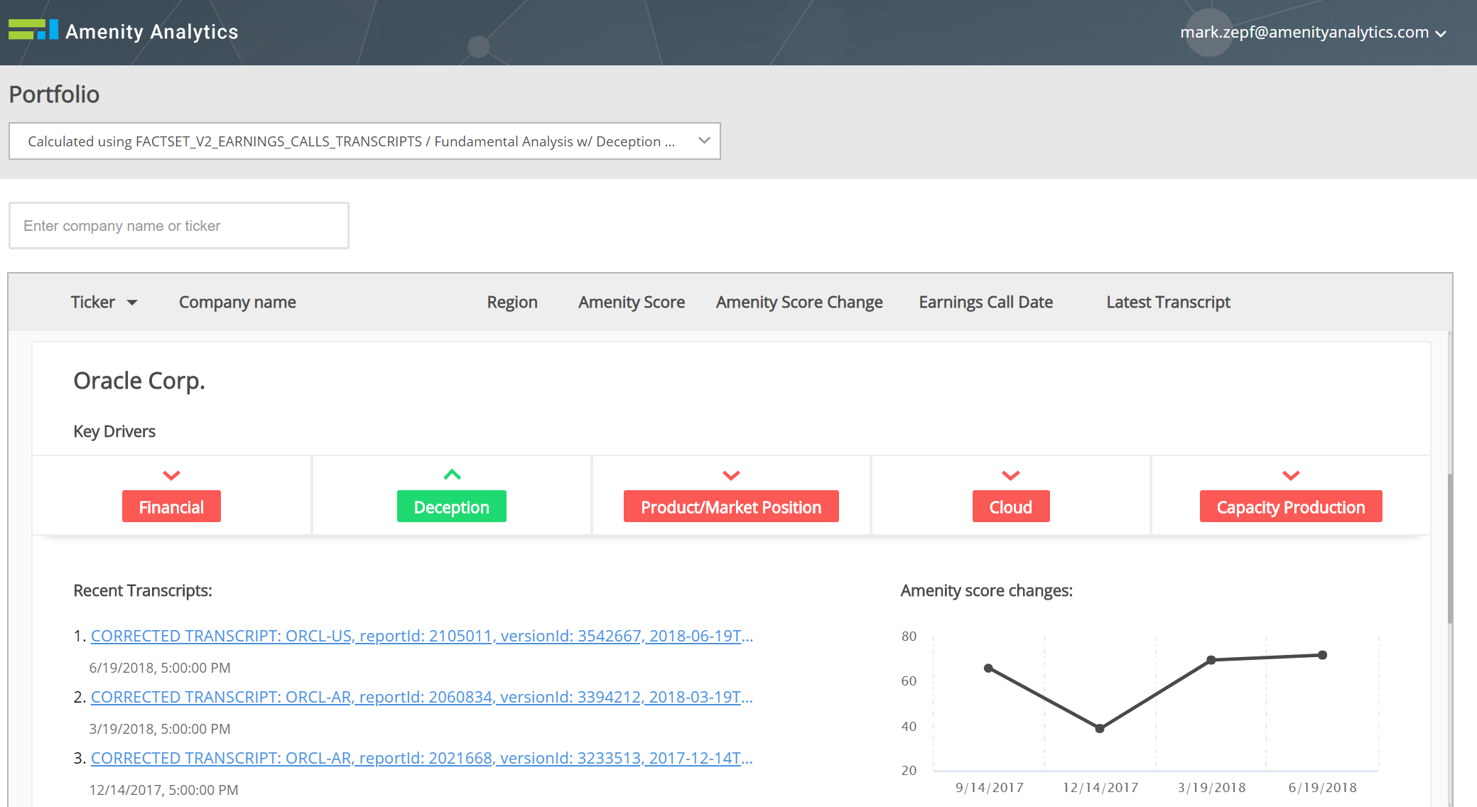
Task: Click the Key Drivers label
Action: click(114, 431)
